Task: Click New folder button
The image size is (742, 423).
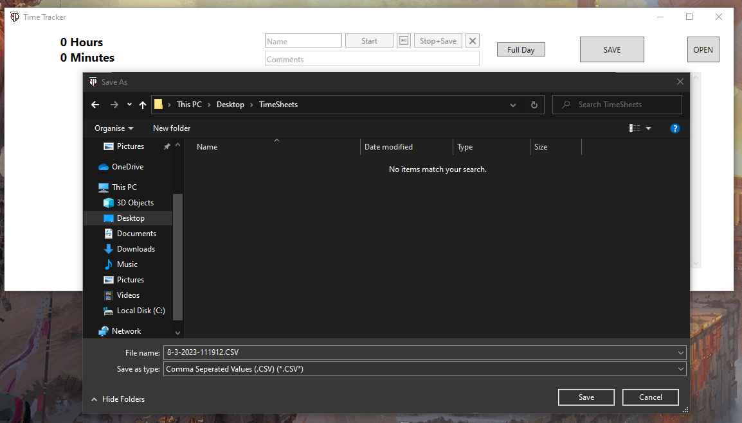Action: (171, 128)
